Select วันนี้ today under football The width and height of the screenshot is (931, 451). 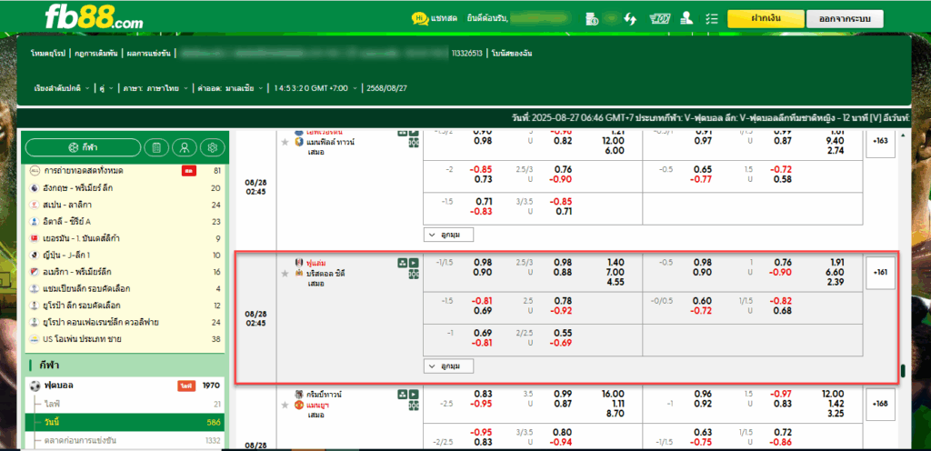coord(125,423)
